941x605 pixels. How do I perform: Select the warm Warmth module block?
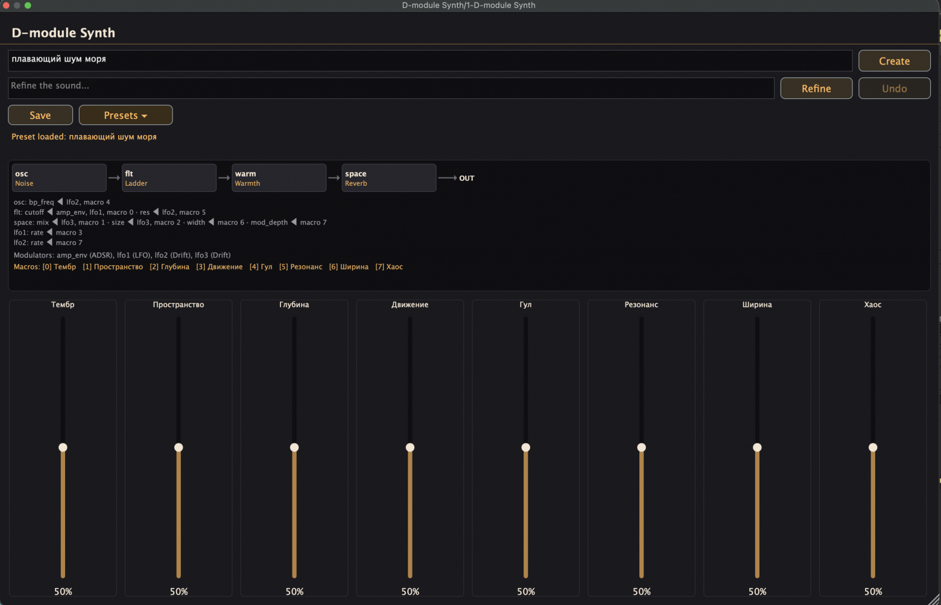pyautogui.click(x=279, y=178)
